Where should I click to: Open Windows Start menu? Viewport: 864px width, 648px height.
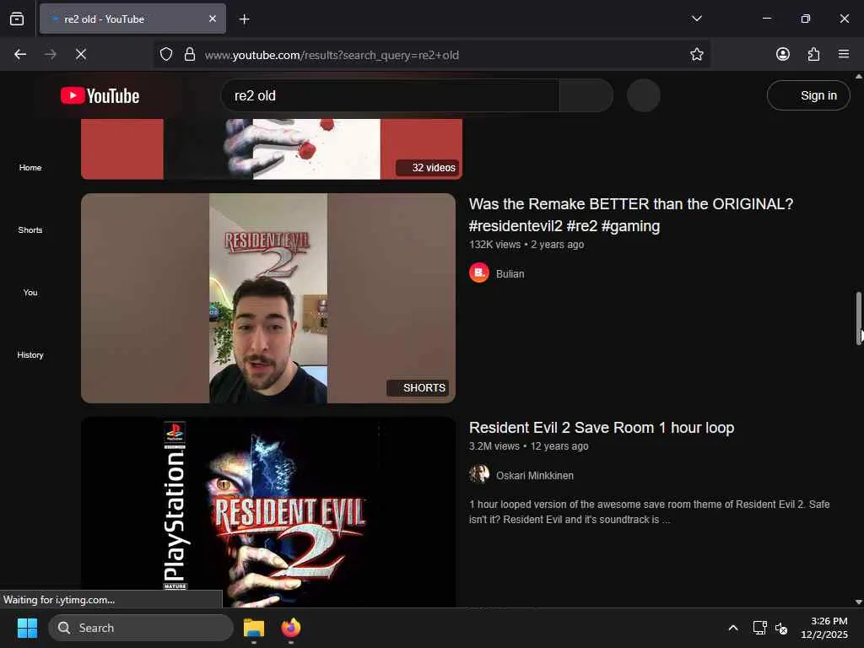click(x=27, y=628)
